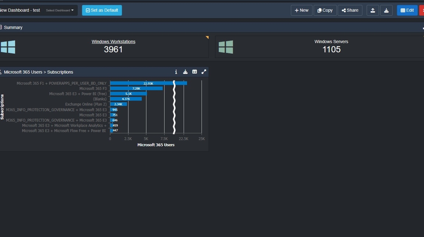The width and height of the screenshot is (424, 237).
Task: Click the Microsoft 365 Users axis title
Action: pos(156,145)
